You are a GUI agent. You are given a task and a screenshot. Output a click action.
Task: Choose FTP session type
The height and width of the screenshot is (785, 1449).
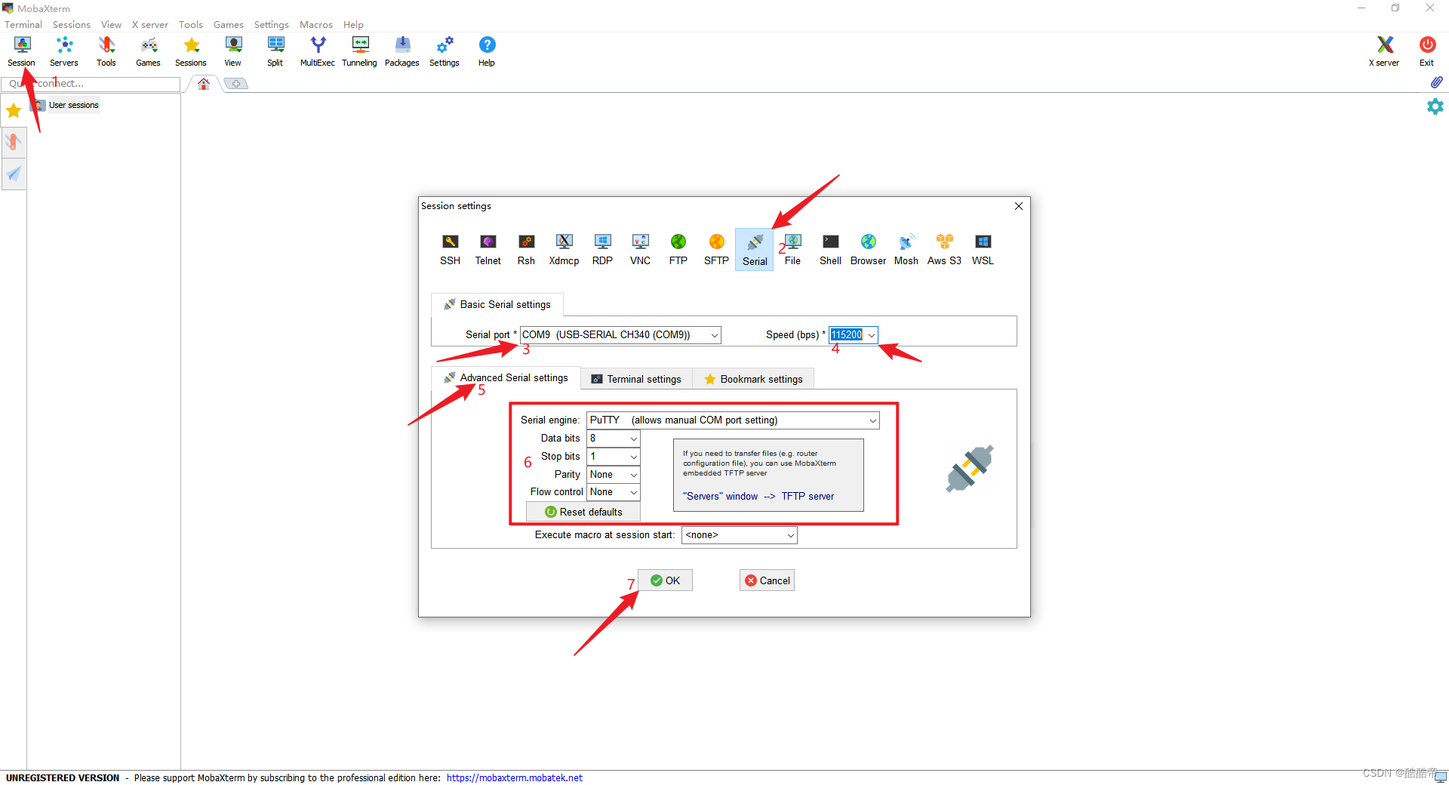[678, 250]
